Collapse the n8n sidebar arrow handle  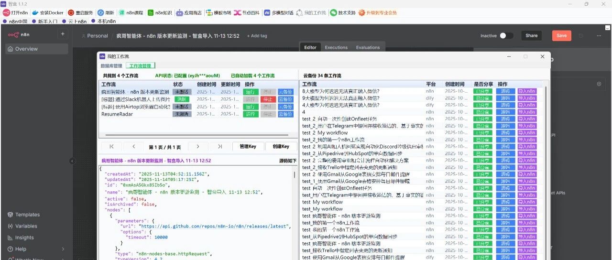72,161
